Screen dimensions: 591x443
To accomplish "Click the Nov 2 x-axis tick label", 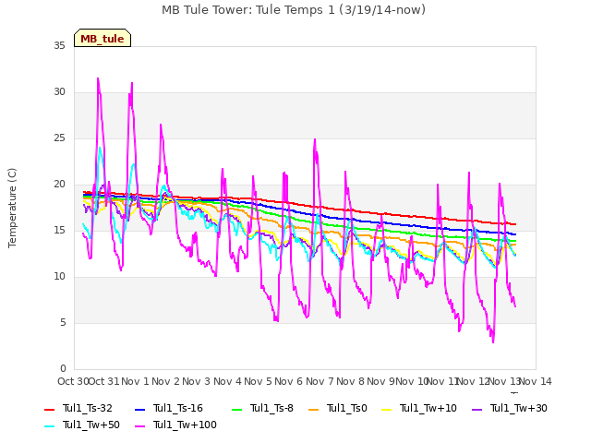I will [x=165, y=381].
